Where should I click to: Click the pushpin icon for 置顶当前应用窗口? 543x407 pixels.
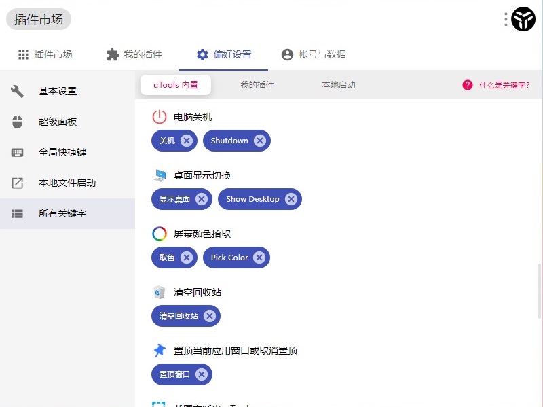pyautogui.click(x=159, y=350)
